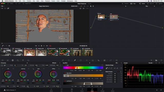Screen dimensions: 164x92
Task: Toggle the LUTs panel button
Action: (18, 4)
